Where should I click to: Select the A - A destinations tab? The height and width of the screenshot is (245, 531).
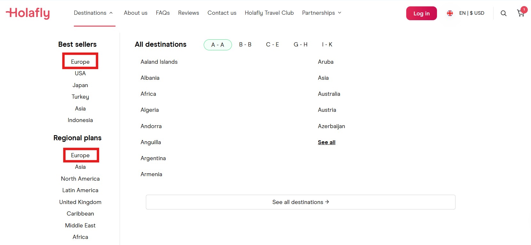click(218, 45)
